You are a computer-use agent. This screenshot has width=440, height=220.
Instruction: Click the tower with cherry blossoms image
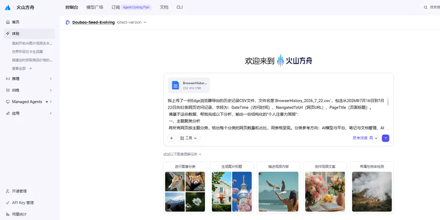click(242, 191)
